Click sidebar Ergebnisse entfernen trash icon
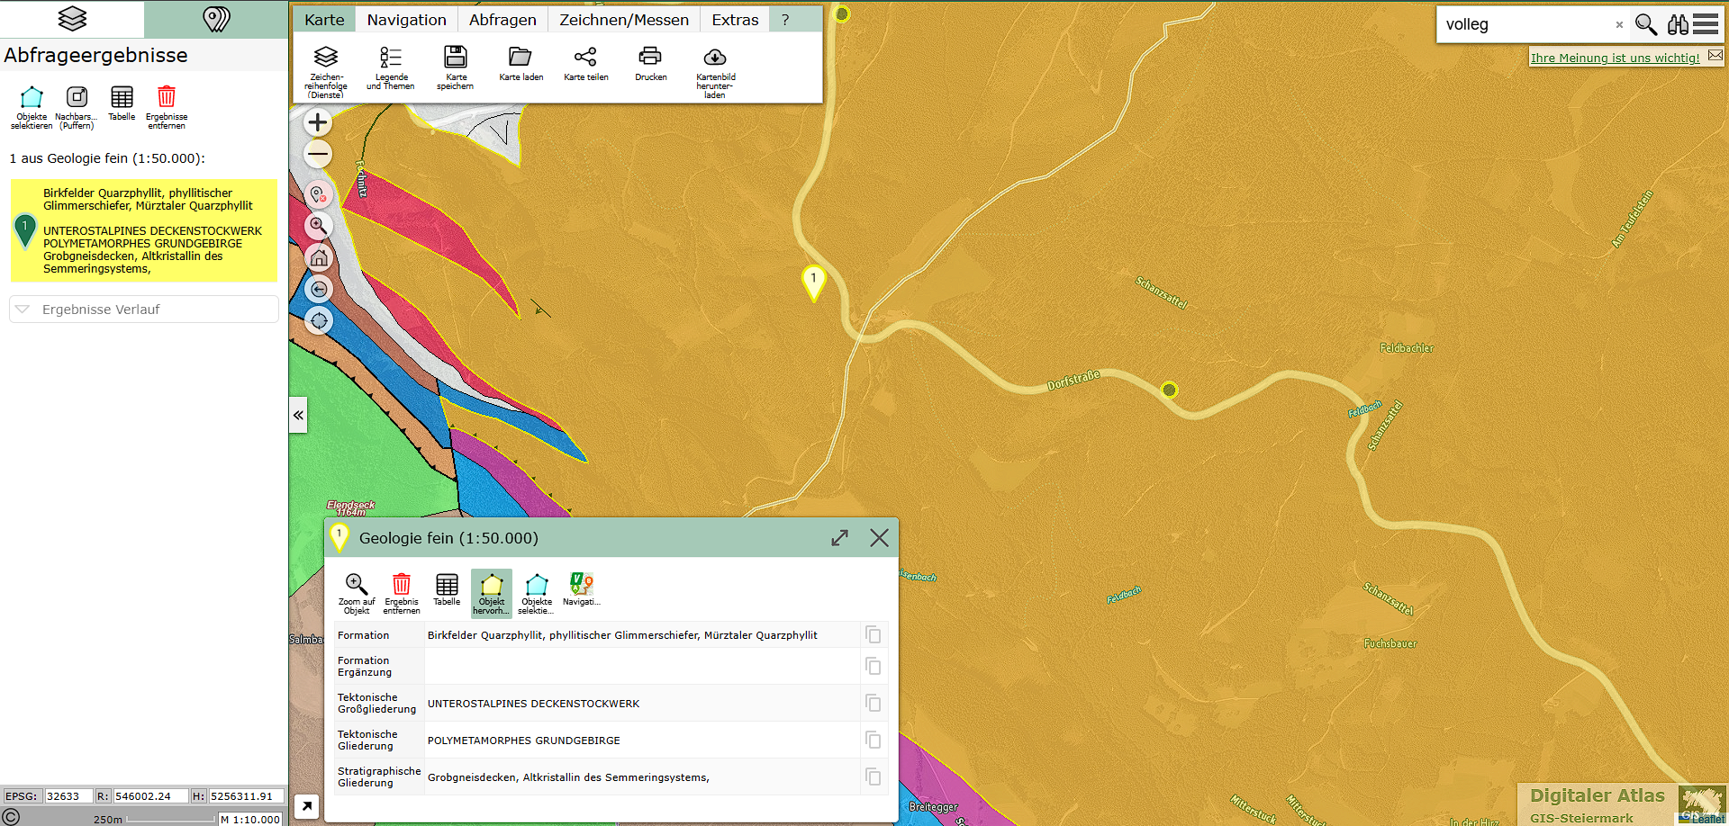 (167, 108)
